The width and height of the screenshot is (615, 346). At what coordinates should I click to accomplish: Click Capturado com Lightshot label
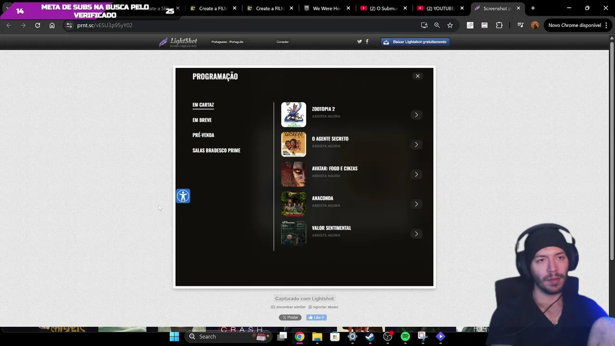tap(304, 298)
